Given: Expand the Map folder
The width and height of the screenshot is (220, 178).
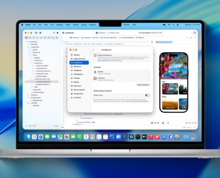Looking at the screenshot, I should 31,87.
